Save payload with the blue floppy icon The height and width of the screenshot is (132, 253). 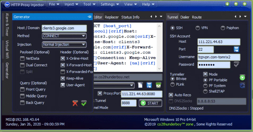tap(149, 85)
